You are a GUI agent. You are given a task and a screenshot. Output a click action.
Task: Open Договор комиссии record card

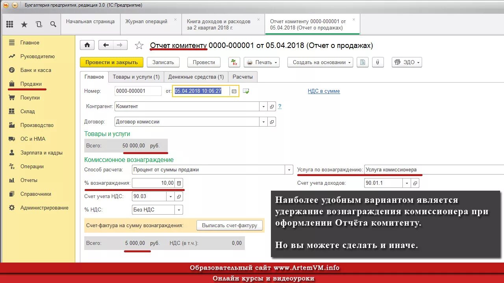(272, 122)
